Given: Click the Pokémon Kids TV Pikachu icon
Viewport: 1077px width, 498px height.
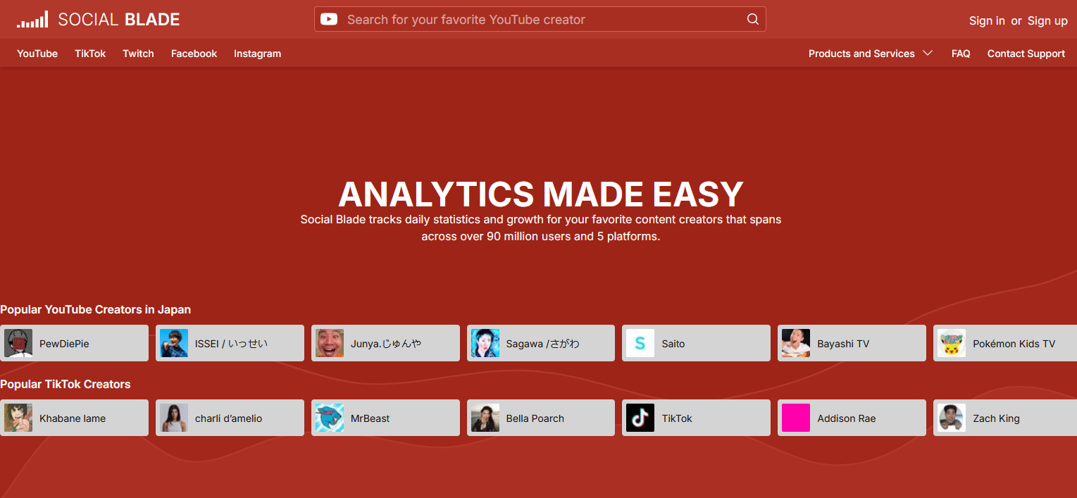Looking at the screenshot, I should pos(951,344).
